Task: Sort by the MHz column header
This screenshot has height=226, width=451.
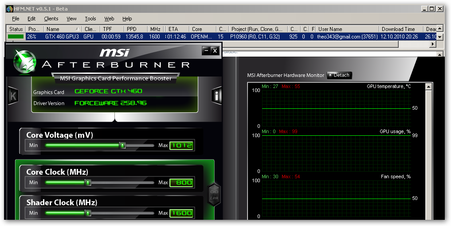Action: pyautogui.click(x=156, y=29)
